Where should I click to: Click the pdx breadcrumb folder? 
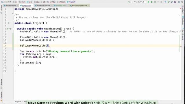pos(43,2)
